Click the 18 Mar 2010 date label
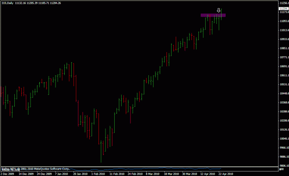Image resolution: width=289 pixels, height=176 pixels. pyautogui.click(x=172, y=174)
